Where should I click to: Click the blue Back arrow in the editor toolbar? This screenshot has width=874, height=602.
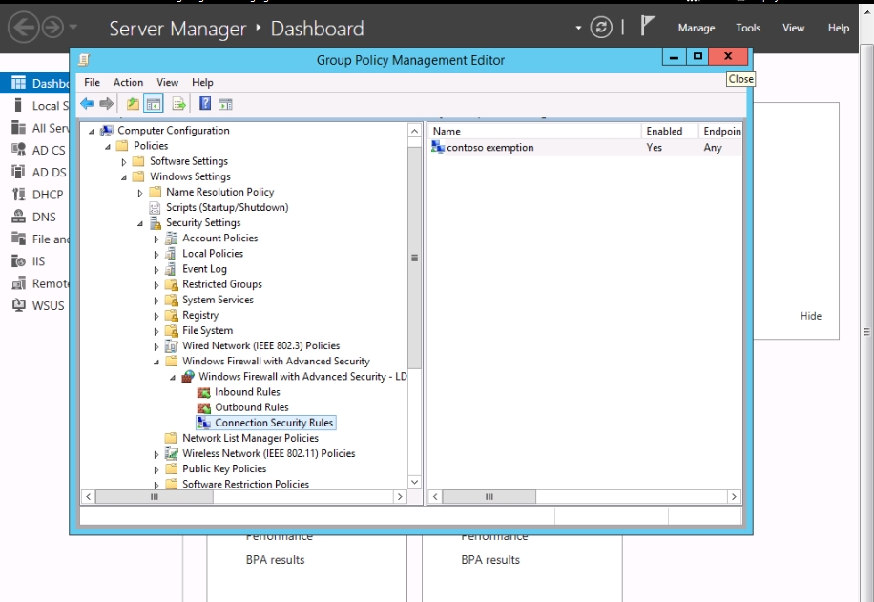(x=87, y=104)
